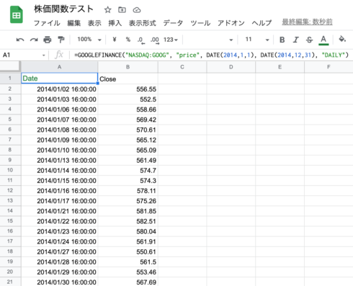The height and width of the screenshot is (286, 353).
Task: Select cell 2014/01/21 16:00:00
Action: [59, 211]
